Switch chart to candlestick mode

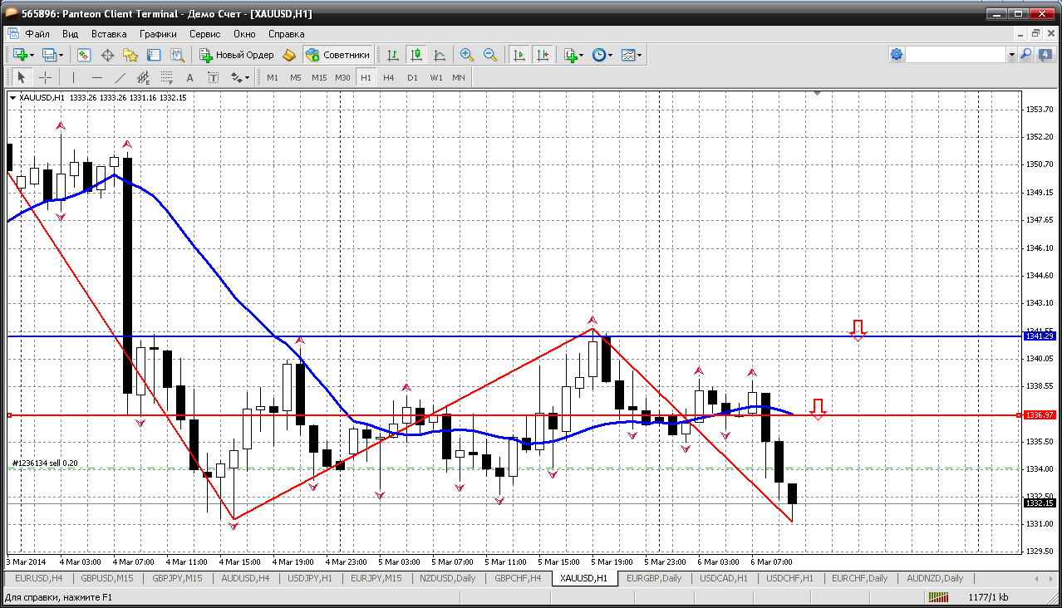point(416,55)
